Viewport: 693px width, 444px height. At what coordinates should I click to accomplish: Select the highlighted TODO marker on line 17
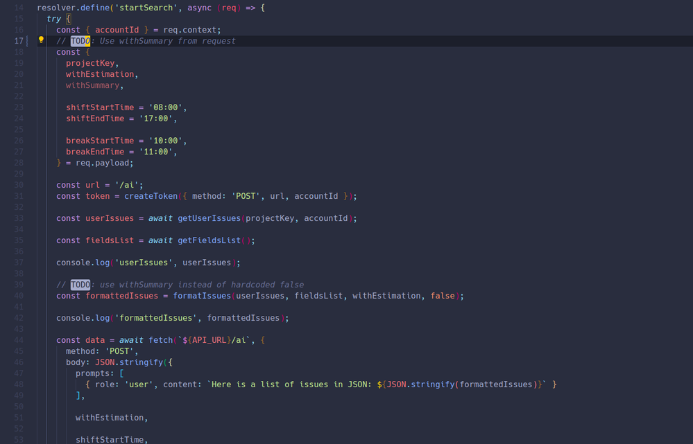(80, 41)
